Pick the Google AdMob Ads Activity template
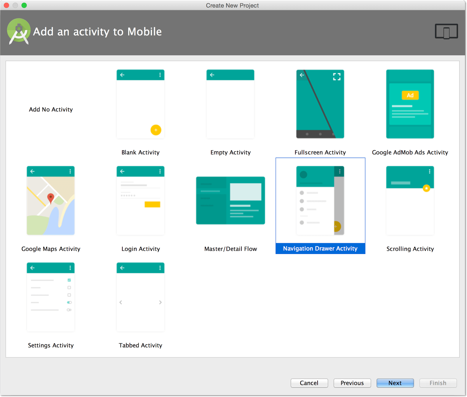 (410, 104)
